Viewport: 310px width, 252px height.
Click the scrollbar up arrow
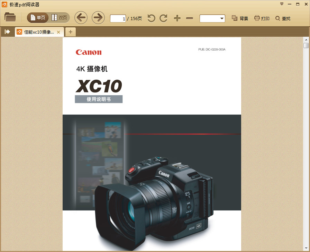(x=306, y=39)
